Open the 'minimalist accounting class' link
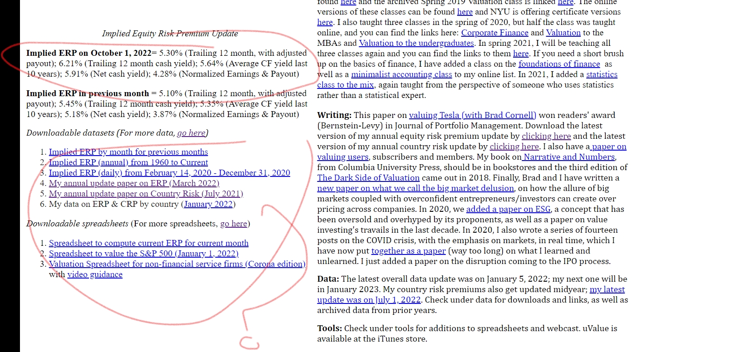Image resolution: width=756 pixels, height=352 pixels. [x=402, y=74]
